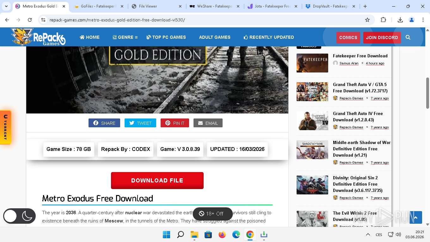Open the tab search dropdown arrow
The width and height of the screenshot is (430, 242).
point(6,6)
